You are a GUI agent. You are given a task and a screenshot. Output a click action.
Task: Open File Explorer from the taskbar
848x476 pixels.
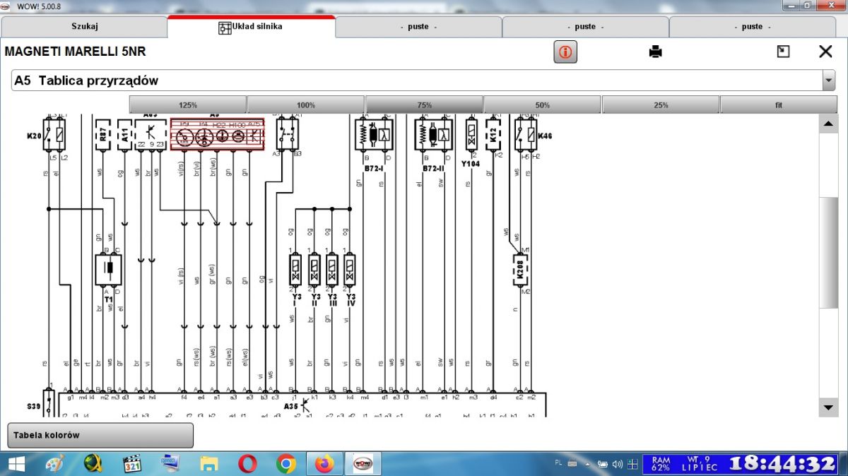tap(209, 464)
